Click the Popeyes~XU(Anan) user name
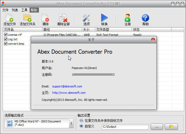 (x=84, y=68)
